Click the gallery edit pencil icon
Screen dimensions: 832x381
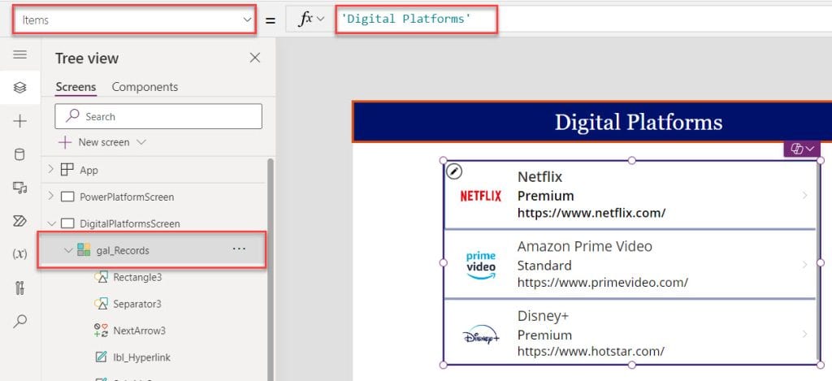(x=454, y=171)
